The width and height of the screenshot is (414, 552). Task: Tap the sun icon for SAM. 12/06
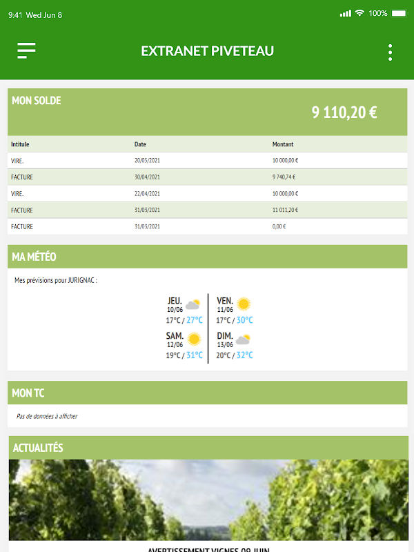click(x=194, y=339)
